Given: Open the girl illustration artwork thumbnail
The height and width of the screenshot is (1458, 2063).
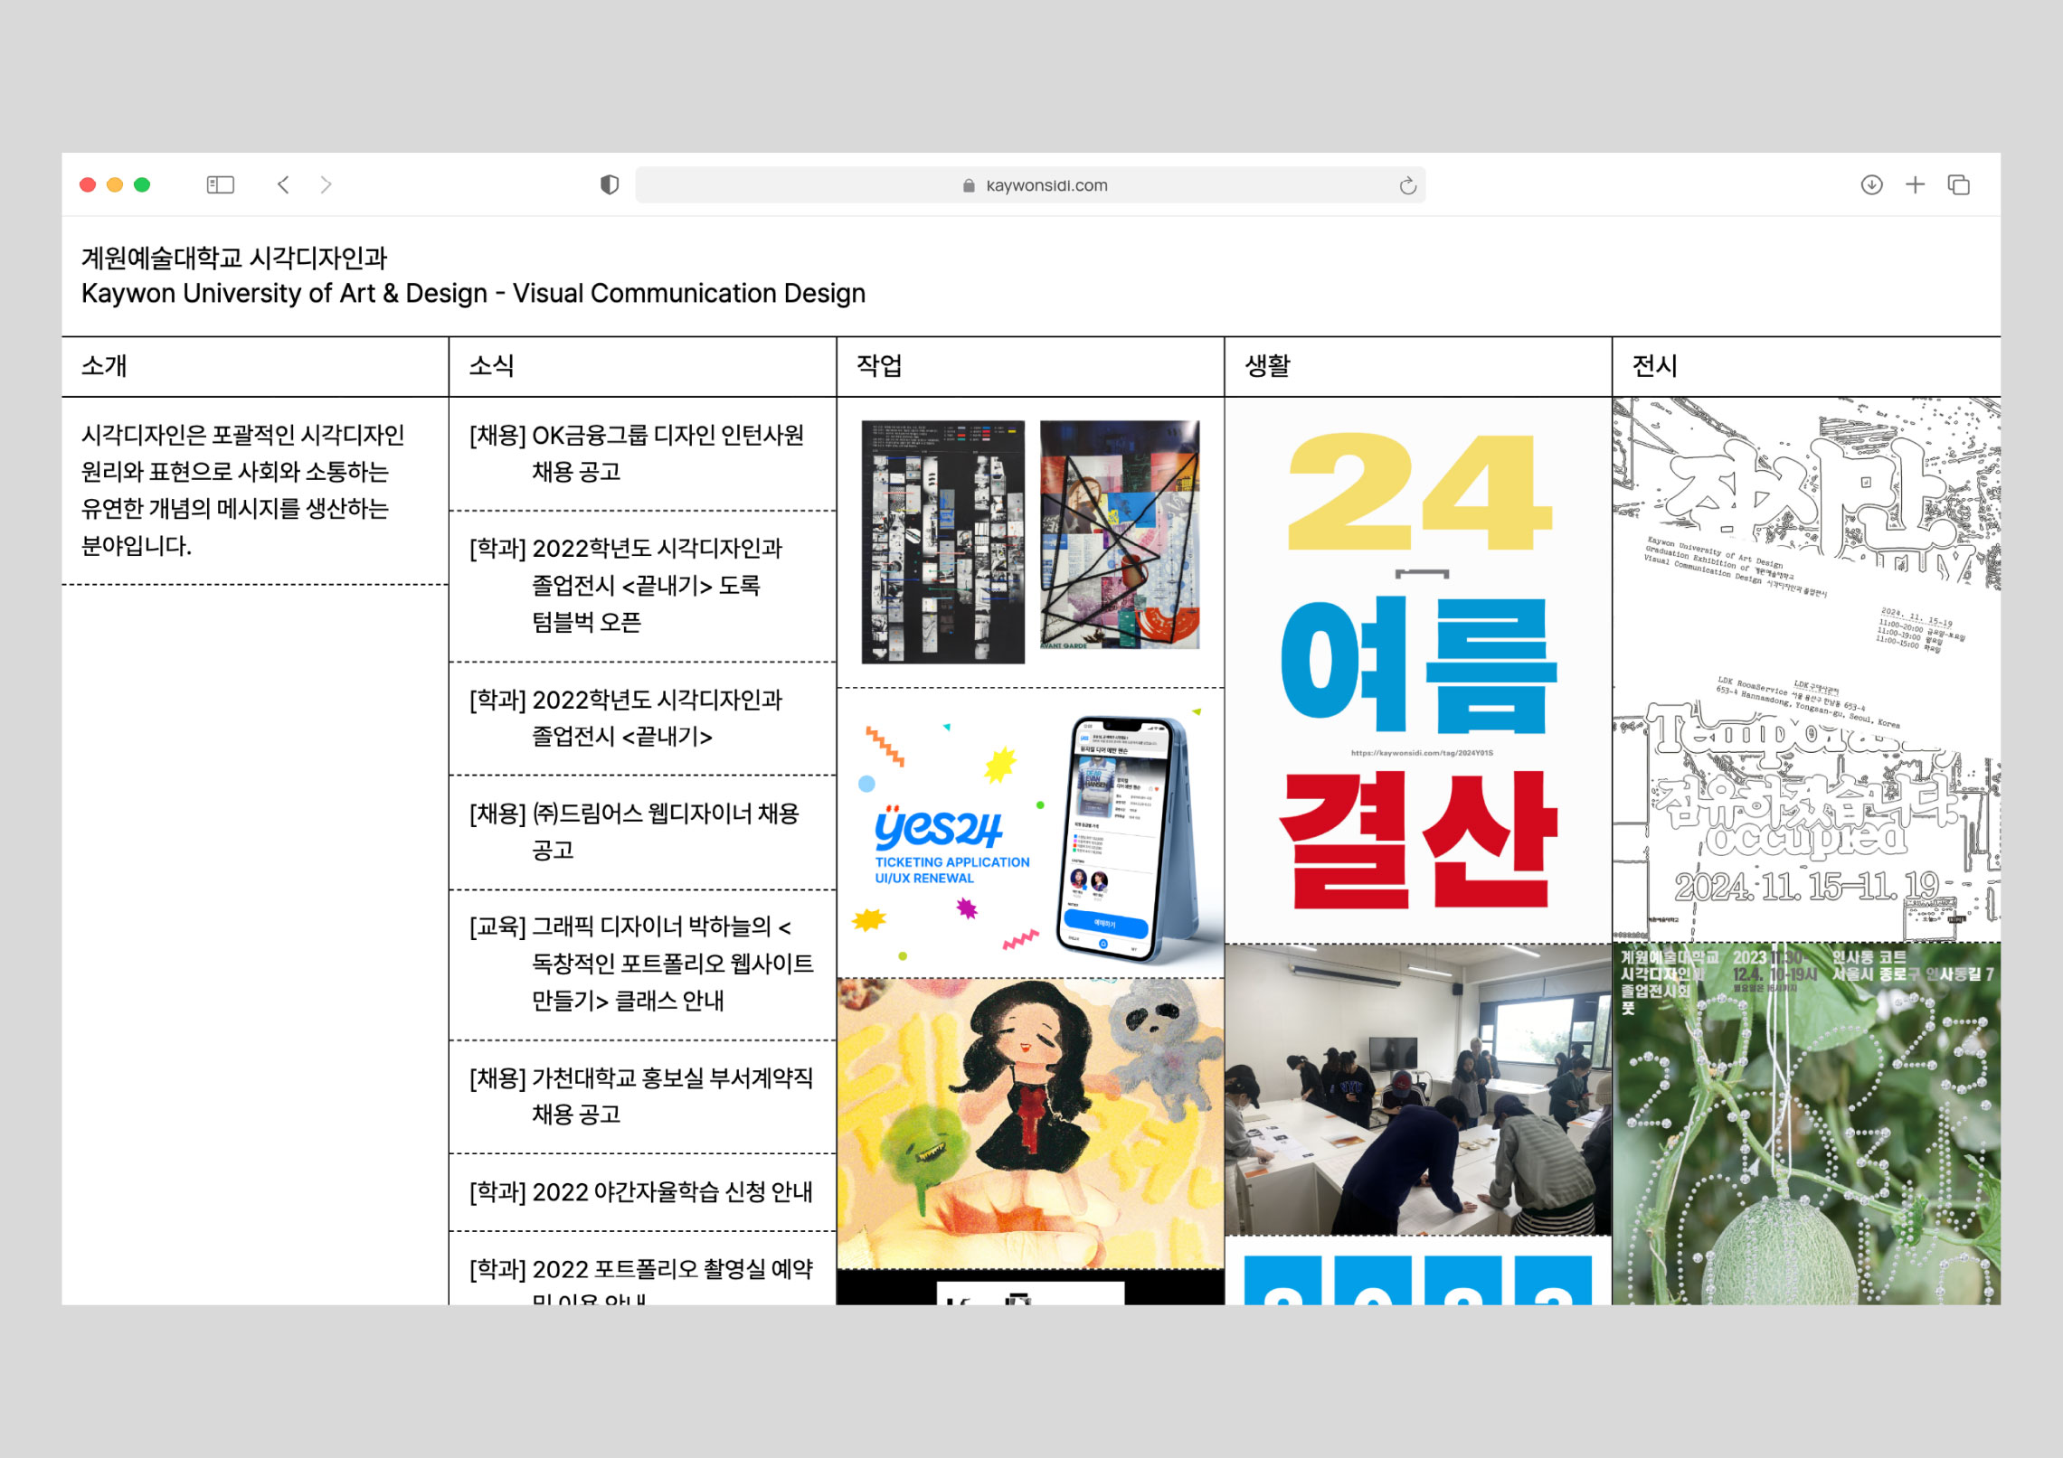Looking at the screenshot, I should [1030, 1124].
